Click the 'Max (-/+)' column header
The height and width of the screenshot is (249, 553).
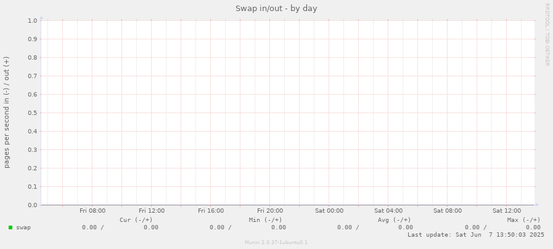tap(524, 220)
